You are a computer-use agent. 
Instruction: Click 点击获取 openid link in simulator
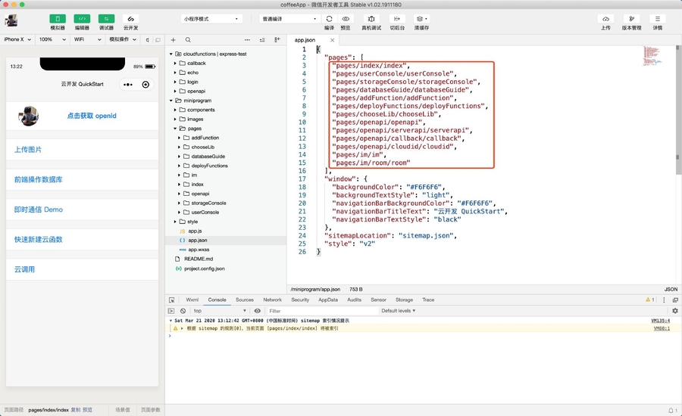(x=92, y=116)
